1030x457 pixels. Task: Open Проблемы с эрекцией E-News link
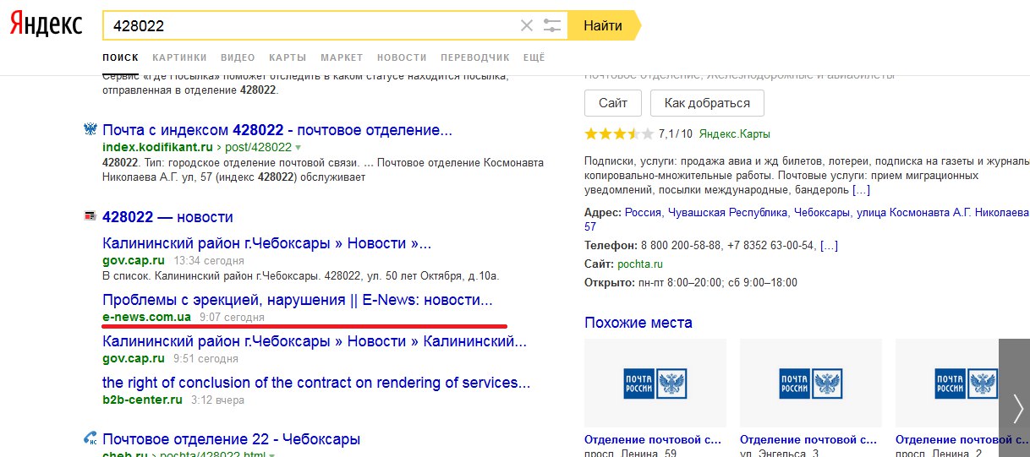[297, 300]
